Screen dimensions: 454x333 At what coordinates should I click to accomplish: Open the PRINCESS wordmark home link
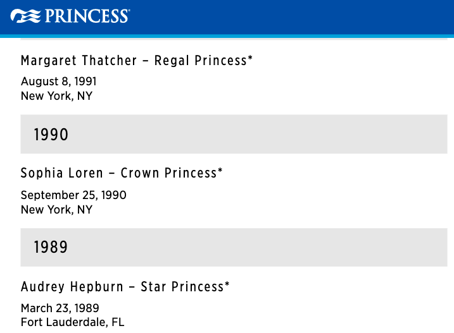point(87,16)
